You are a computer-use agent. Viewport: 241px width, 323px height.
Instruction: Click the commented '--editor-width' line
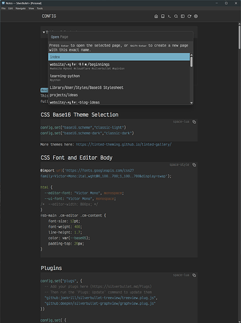(x=69, y=204)
